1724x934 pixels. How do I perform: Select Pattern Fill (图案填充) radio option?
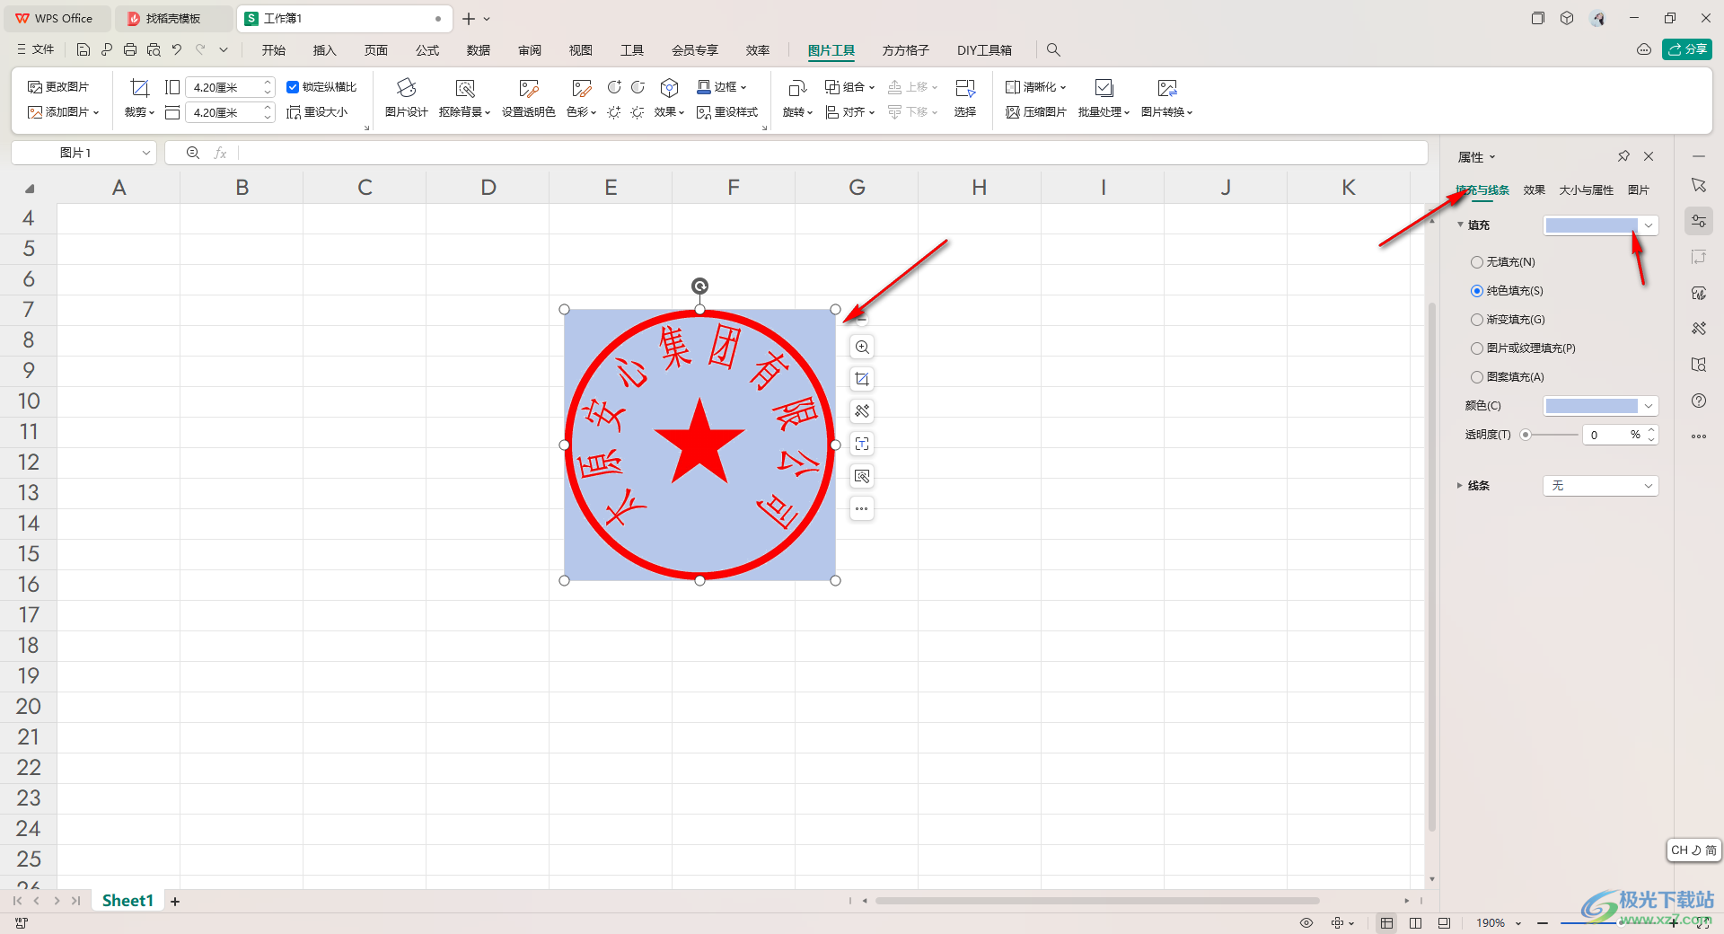coord(1476,377)
